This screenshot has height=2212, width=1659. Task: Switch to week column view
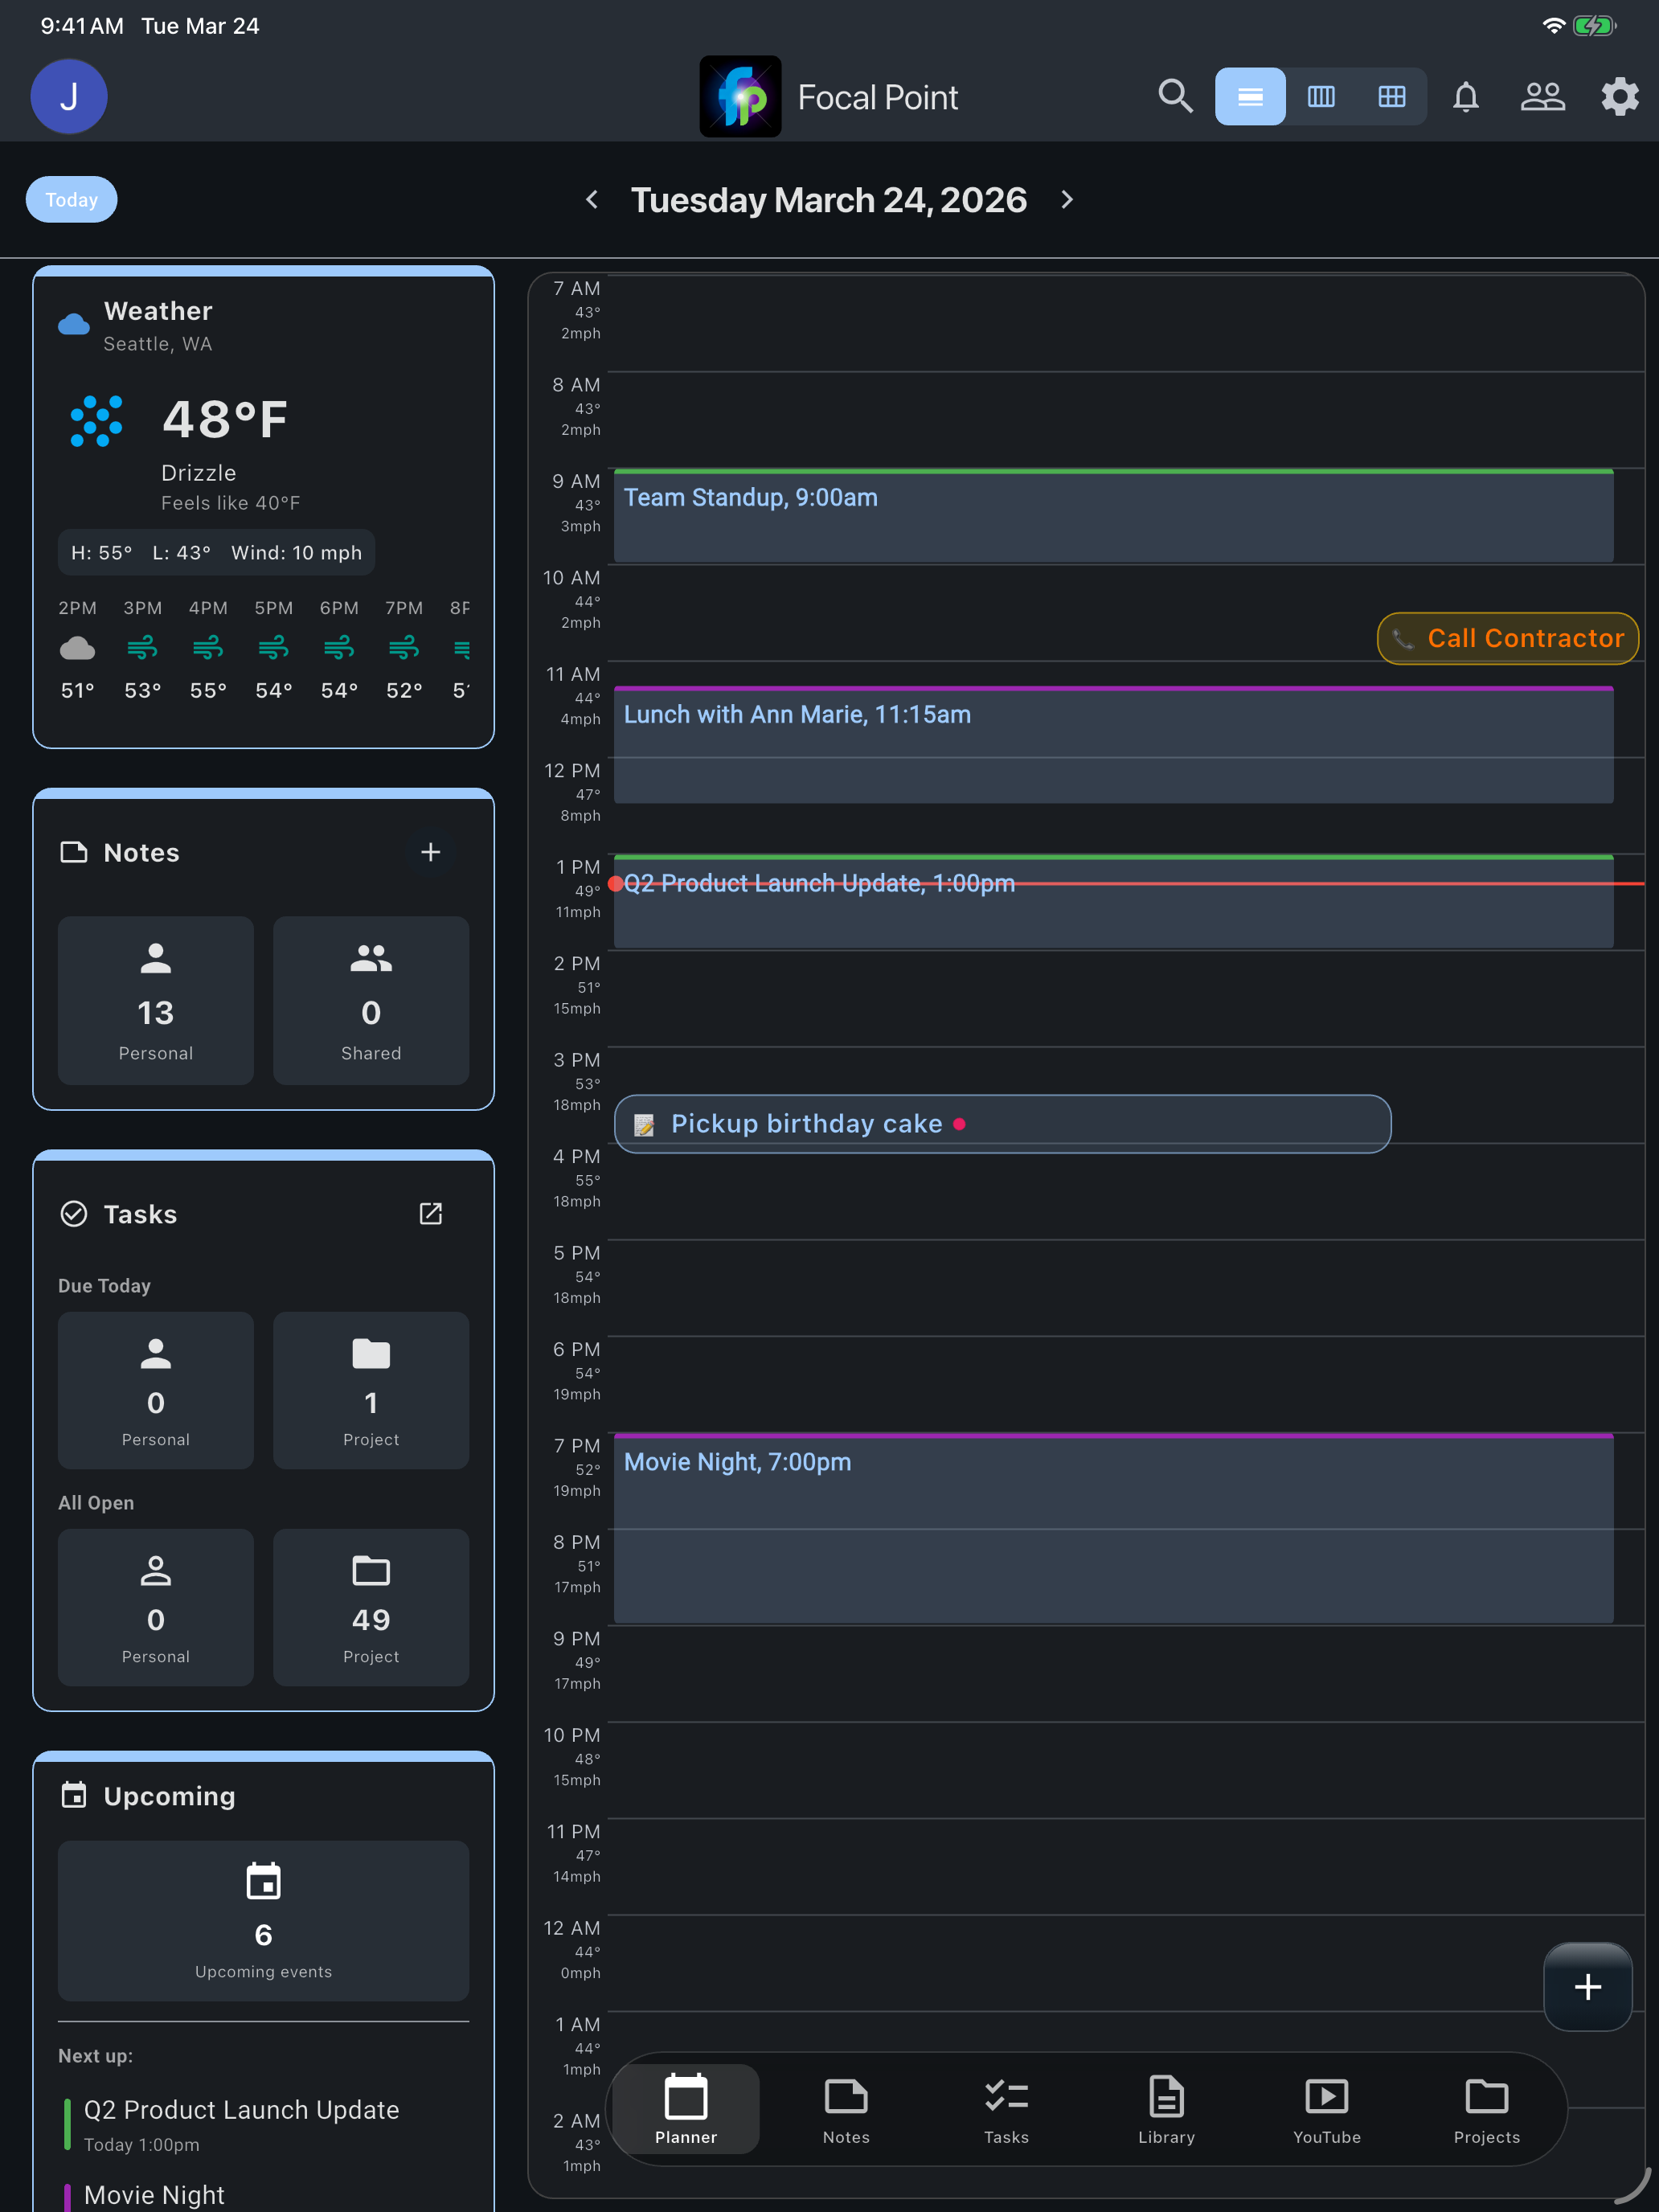pyautogui.click(x=1321, y=96)
